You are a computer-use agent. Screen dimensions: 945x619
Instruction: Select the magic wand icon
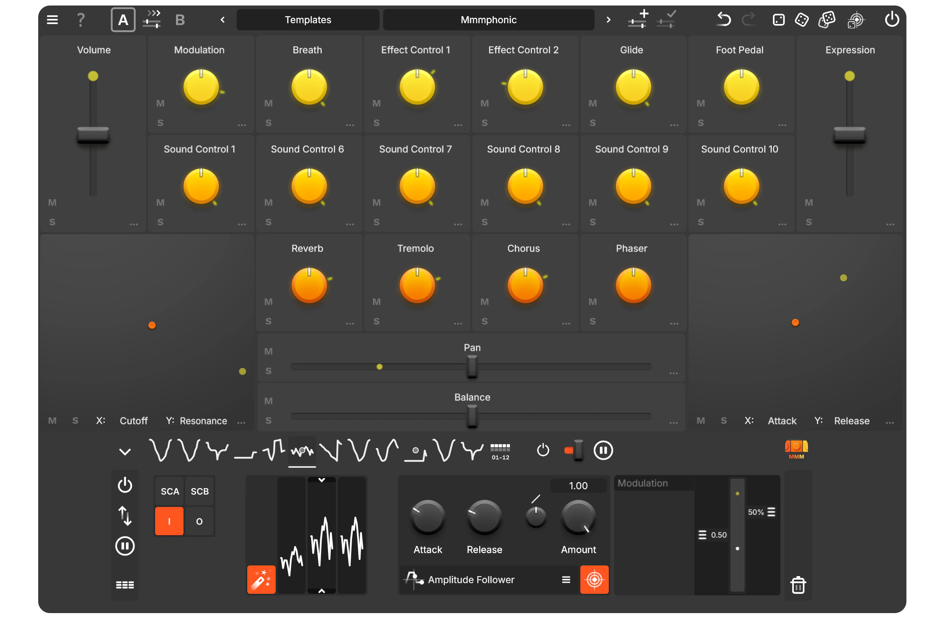(261, 580)
